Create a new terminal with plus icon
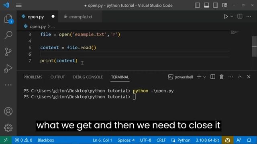Image resolution: width=257 pixels, height=144 pixels. (x=199, y=77)
